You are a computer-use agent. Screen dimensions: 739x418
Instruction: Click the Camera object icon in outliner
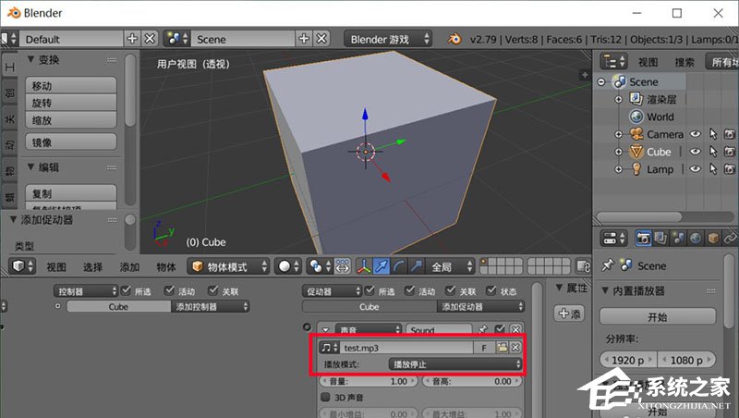tap(636, 134)
